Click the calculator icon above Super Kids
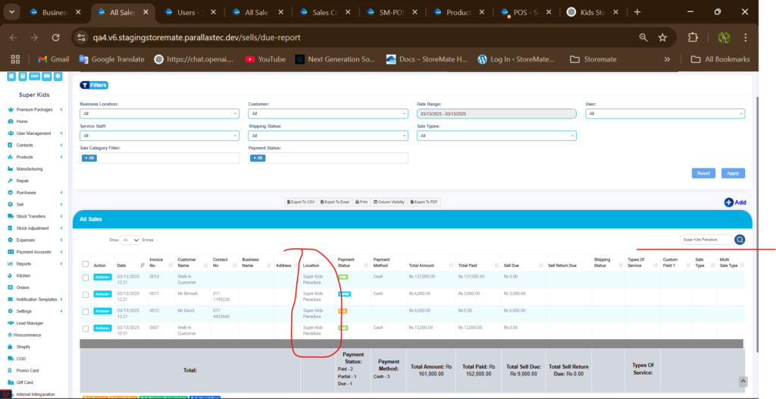Screen dimensions: 776x399 [x=23, y=77]
